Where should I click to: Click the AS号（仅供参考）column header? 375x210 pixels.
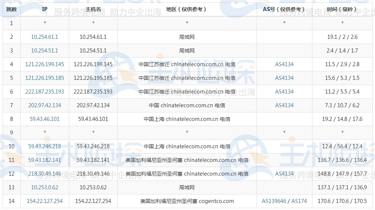pos(284,9)
